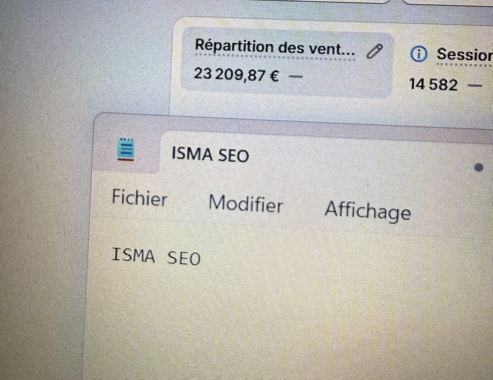Open the Fichier menu
The width and height of the screenshot is (493, 380).
point(140,199)
